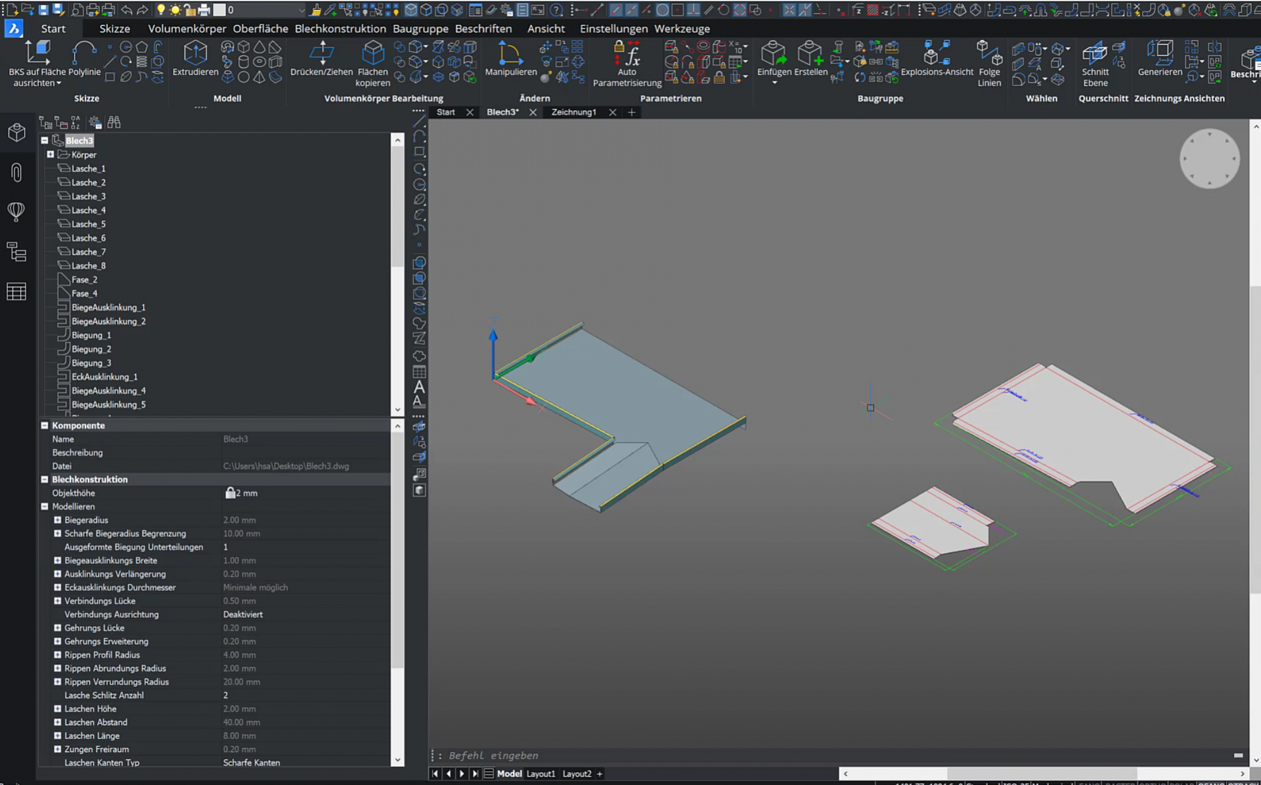Expand the Körper tree node
Image resolution: width=1261 pixels, height=785 pixels.
coord(50,154)
